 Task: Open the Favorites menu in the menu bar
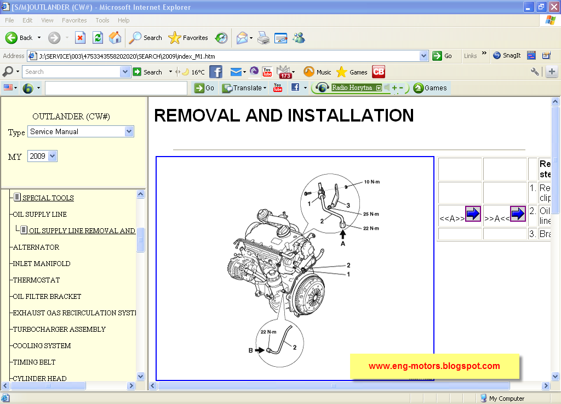click(74, 20)
